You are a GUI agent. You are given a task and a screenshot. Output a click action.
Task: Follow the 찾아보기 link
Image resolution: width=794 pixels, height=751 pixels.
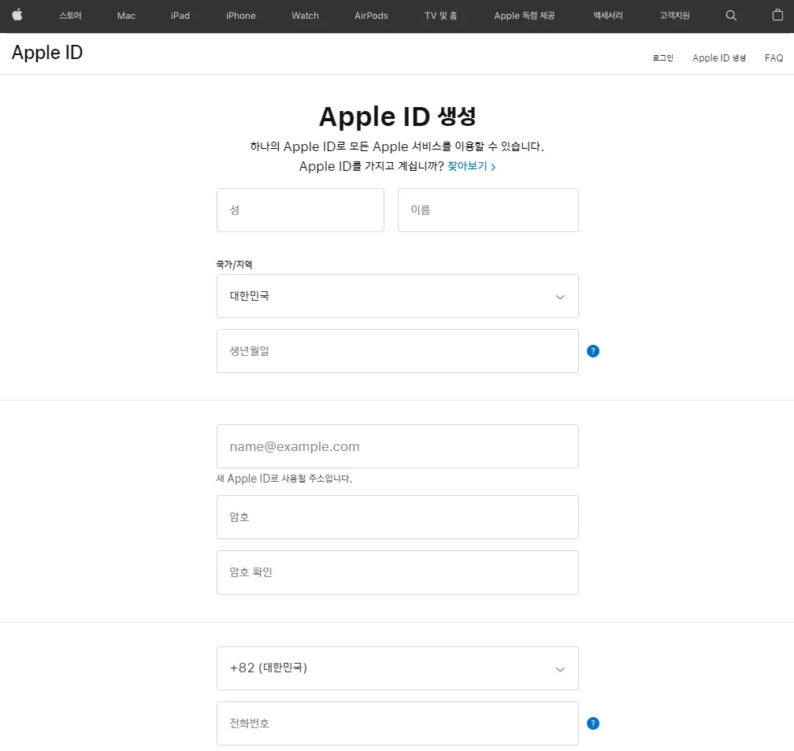tap(471, 166)
